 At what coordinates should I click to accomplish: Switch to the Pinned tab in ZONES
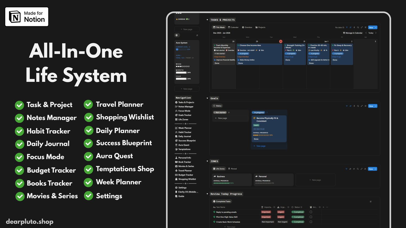click(233, 169)
